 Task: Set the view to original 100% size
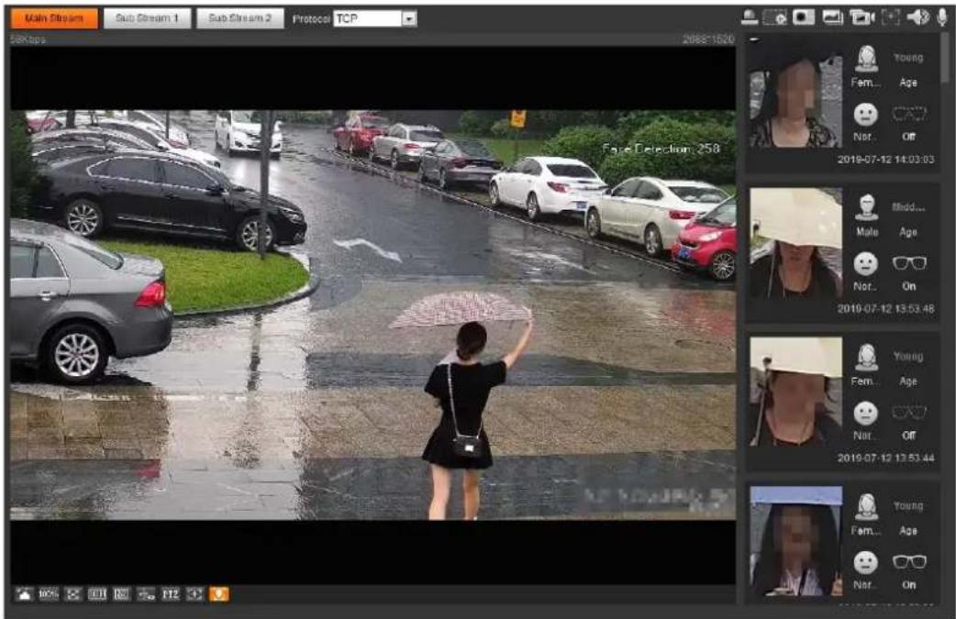click(49, 594)
